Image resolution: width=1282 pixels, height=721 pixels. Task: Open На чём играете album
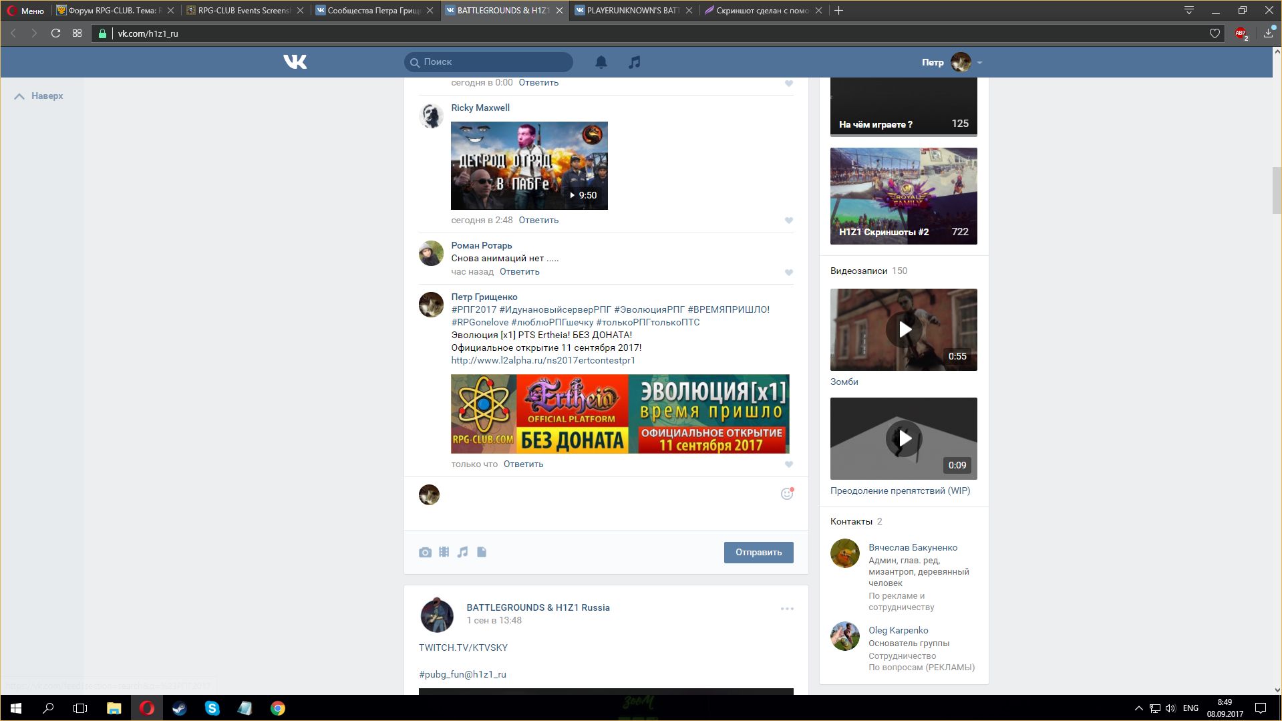click(x=903, y=107)
